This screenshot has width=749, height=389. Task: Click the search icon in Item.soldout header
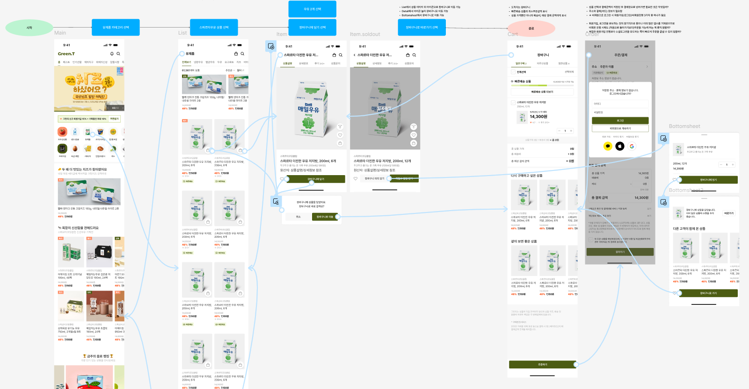[414, 55]
